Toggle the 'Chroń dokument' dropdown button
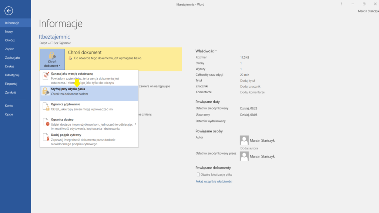This screenshot has width=379, height=213. pyautogui.click(x=52, y=59)
